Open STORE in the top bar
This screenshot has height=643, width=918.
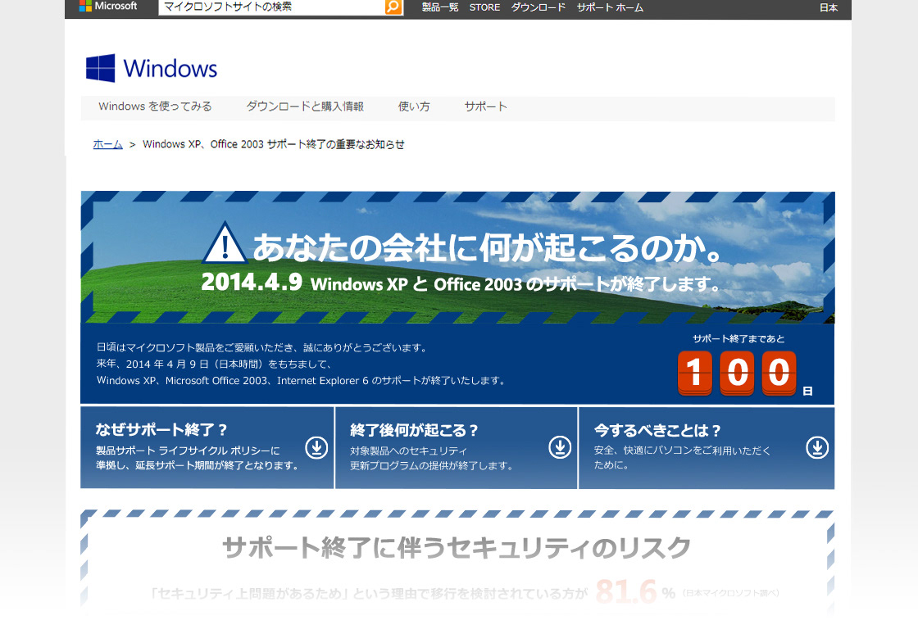point(484,7)
